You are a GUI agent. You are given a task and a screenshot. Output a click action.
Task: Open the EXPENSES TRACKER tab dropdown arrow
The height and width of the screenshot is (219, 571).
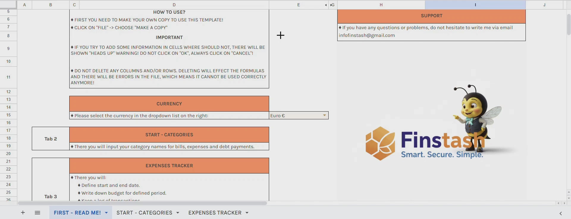point(247,213)
